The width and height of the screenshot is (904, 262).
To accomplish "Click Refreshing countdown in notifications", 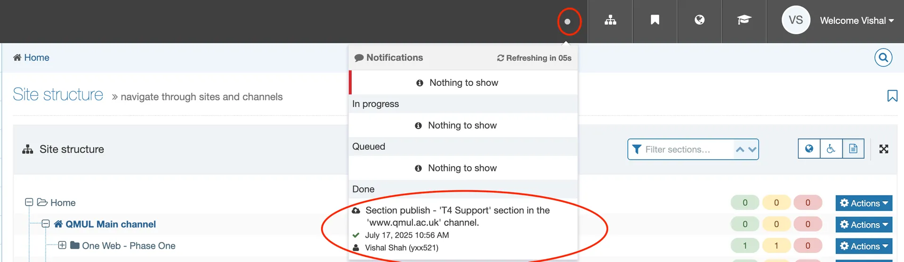I will coord(534,58).
